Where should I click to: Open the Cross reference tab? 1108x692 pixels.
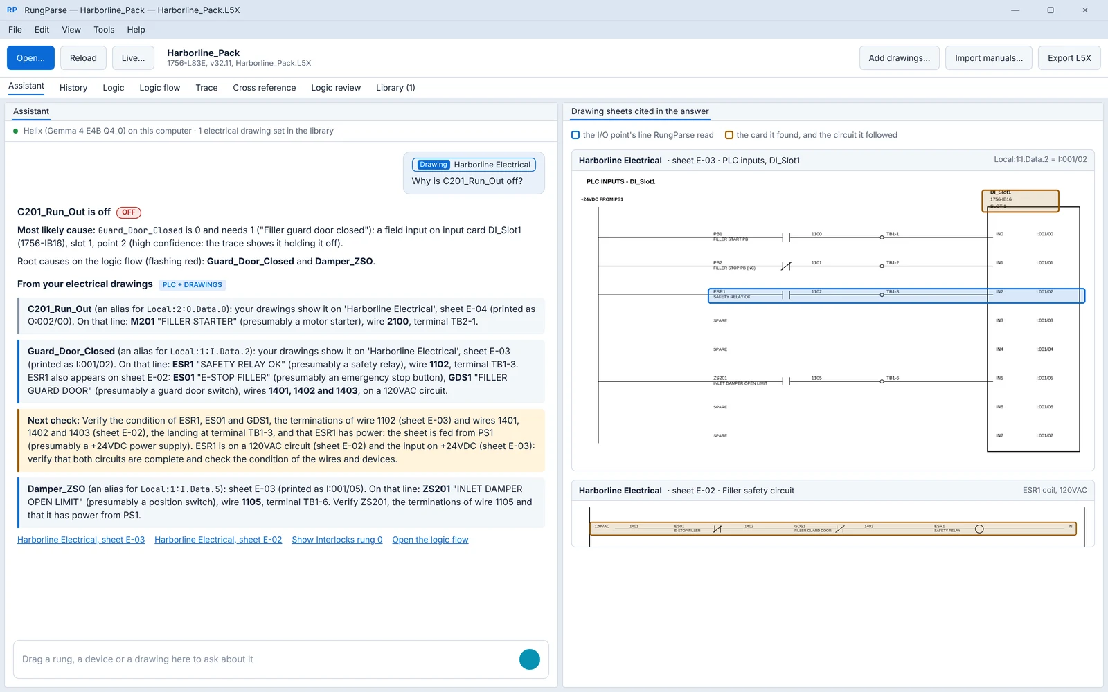(265, 88)
